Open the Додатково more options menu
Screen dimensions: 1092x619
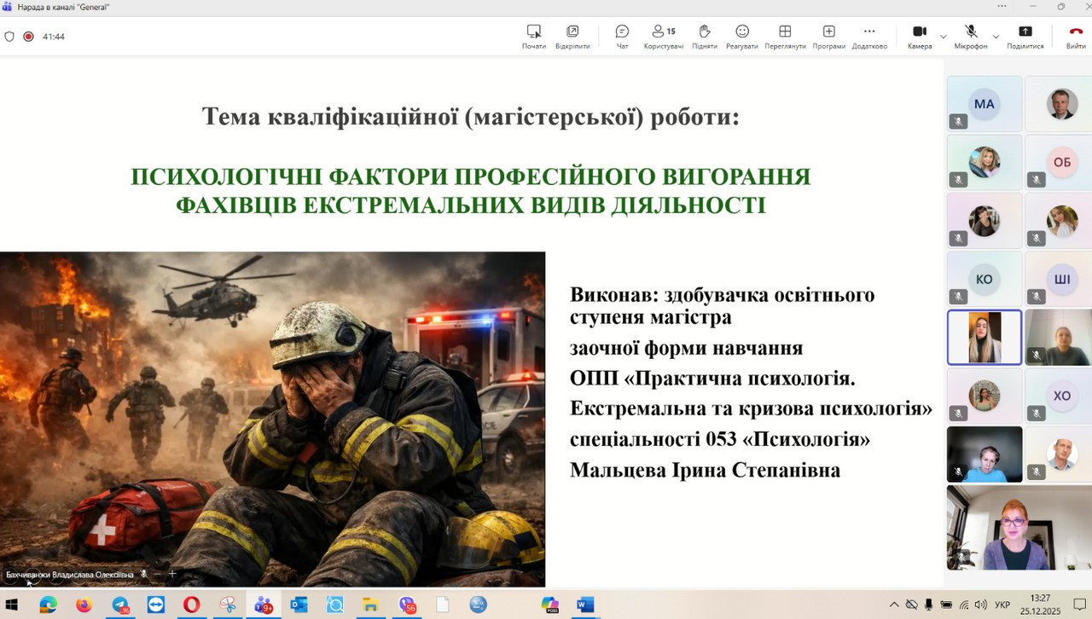click(x=869, y=36)
